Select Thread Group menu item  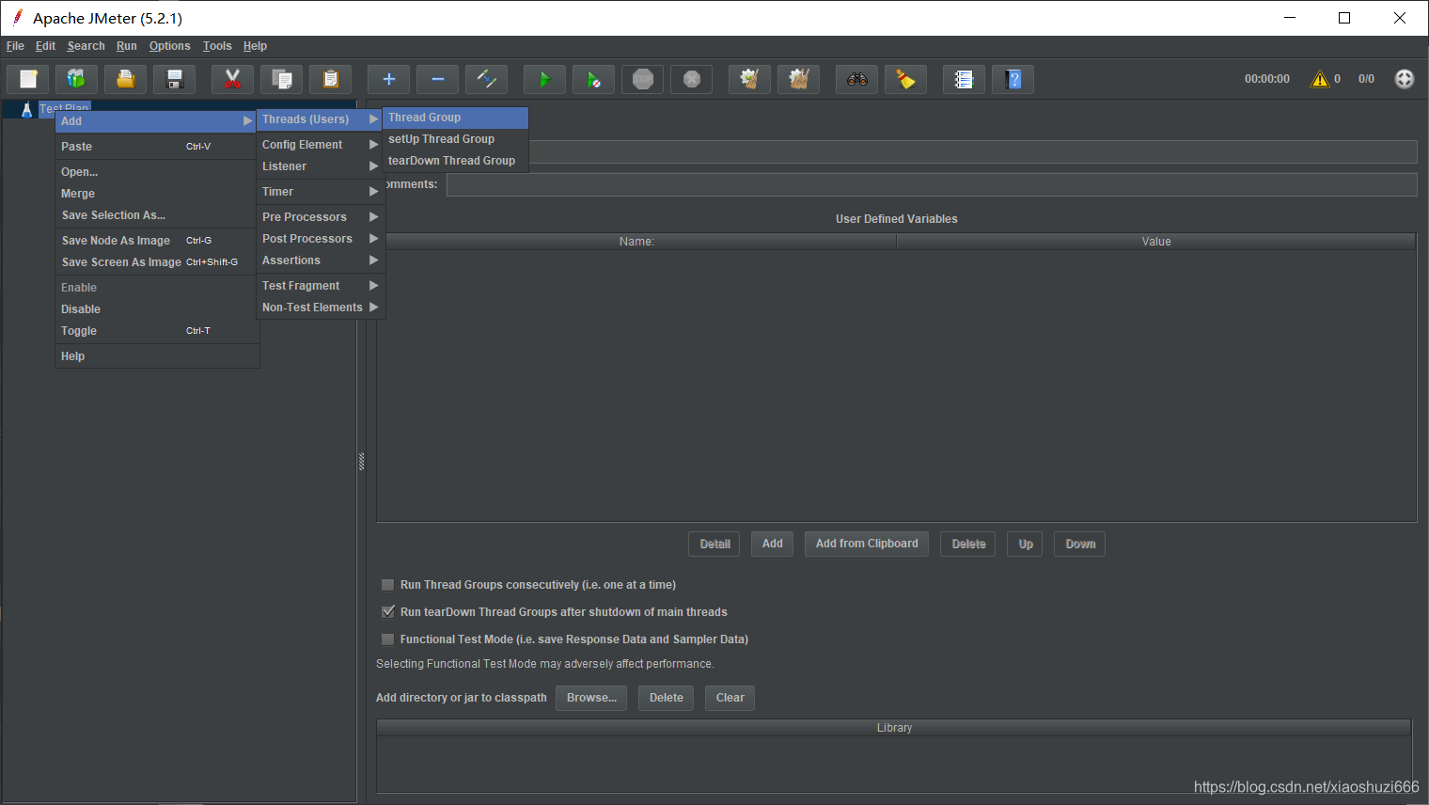456,118
